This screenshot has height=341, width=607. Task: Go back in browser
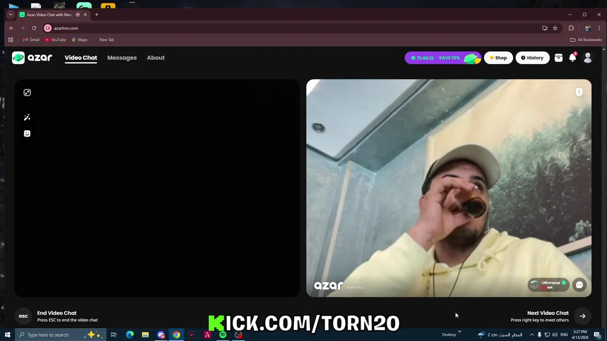point(11,28)
